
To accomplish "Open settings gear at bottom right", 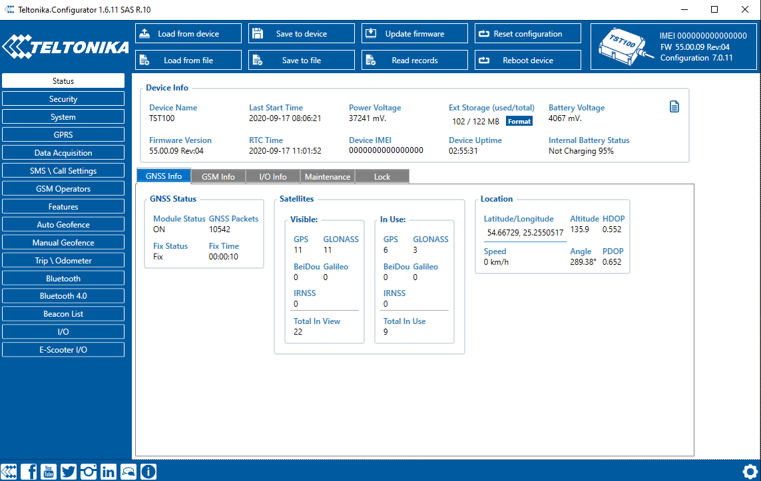I will (750, 471).
